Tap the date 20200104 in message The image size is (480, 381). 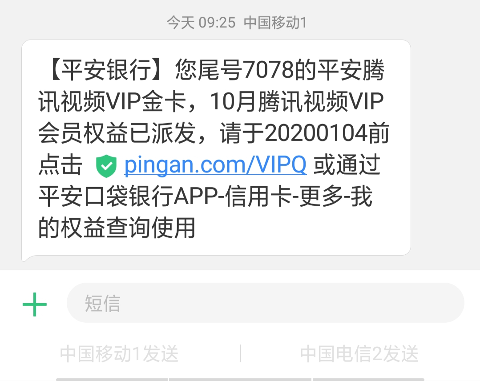[316, 133]
